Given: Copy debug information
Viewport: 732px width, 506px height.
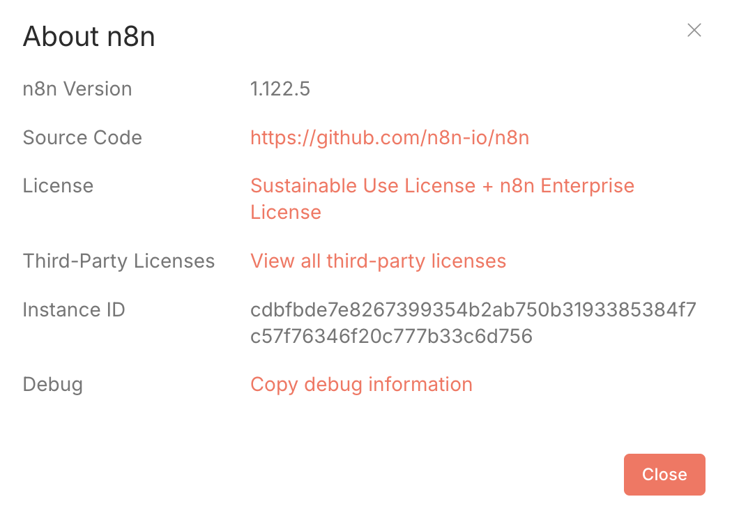Looking at the screenshot, I should [361, 385].
